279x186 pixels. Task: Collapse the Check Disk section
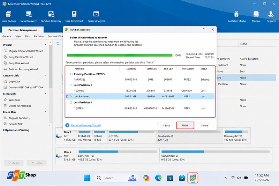coord(45,112)
